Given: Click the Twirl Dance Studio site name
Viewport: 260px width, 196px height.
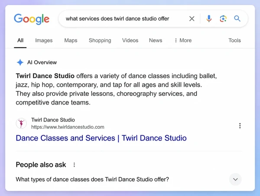Looking at the screenshot, I should point(53,120).
